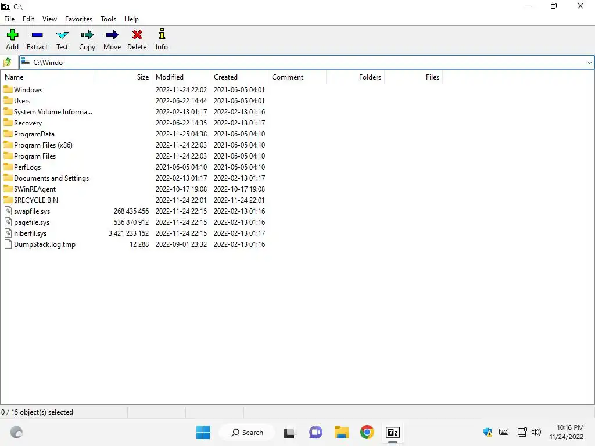
Task: Click the Extract toolbar icon
Action: 37,35
